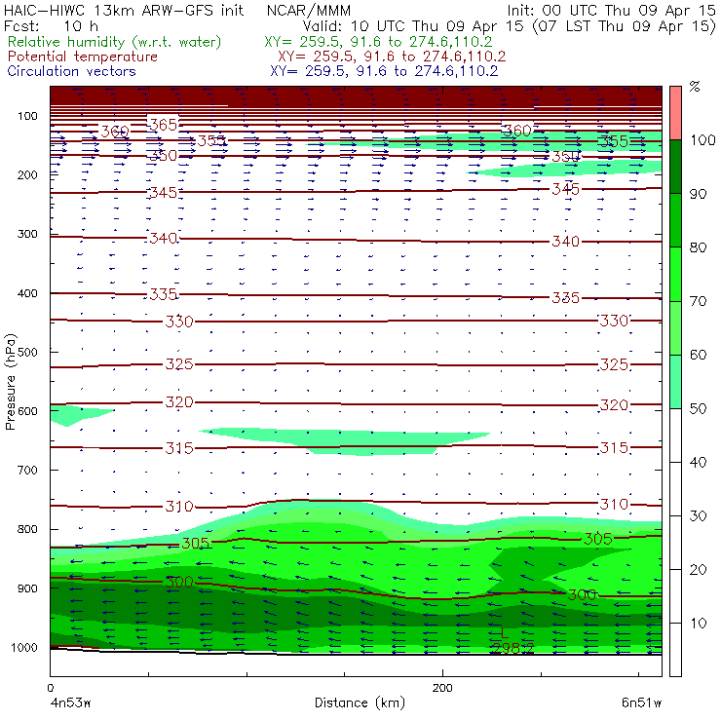Select the "NCAR/MMM" header label

[x=309, y=10]
